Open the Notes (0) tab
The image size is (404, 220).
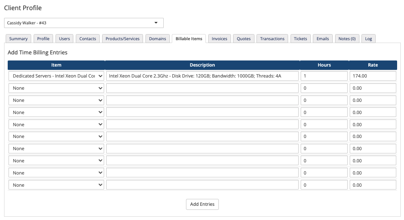pyautogui.click(x=347, y=39)
